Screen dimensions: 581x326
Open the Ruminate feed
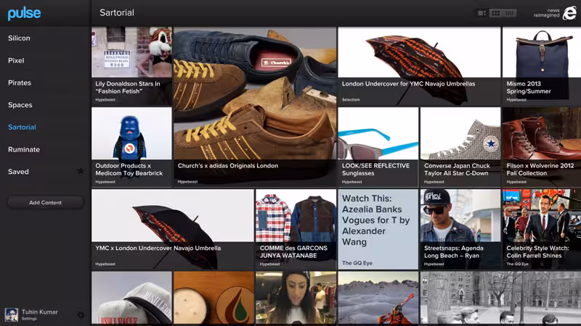pos(24,149)
